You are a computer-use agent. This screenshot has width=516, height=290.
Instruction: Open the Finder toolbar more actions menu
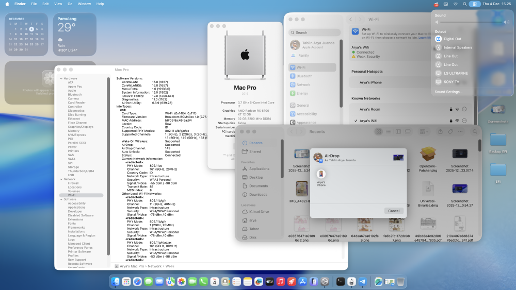pyautogui.click(x=460, y=132)
